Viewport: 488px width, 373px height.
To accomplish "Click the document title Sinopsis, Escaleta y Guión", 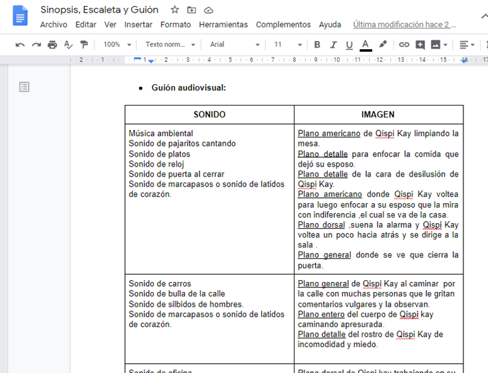I will point(99,10).
